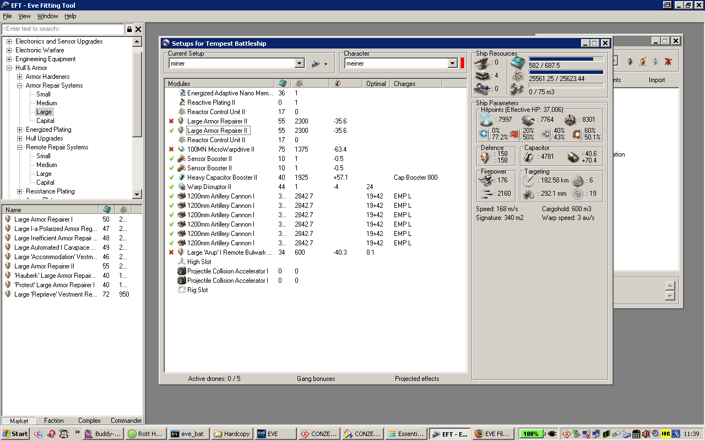
Task: Click the red-crossed delete icon in background window
Action: (668, 62)
